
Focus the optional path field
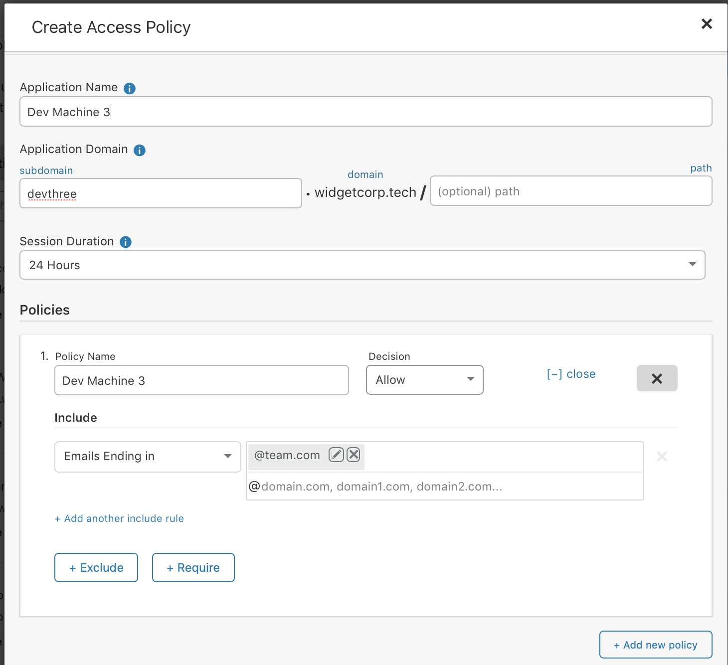pos(571,191)
